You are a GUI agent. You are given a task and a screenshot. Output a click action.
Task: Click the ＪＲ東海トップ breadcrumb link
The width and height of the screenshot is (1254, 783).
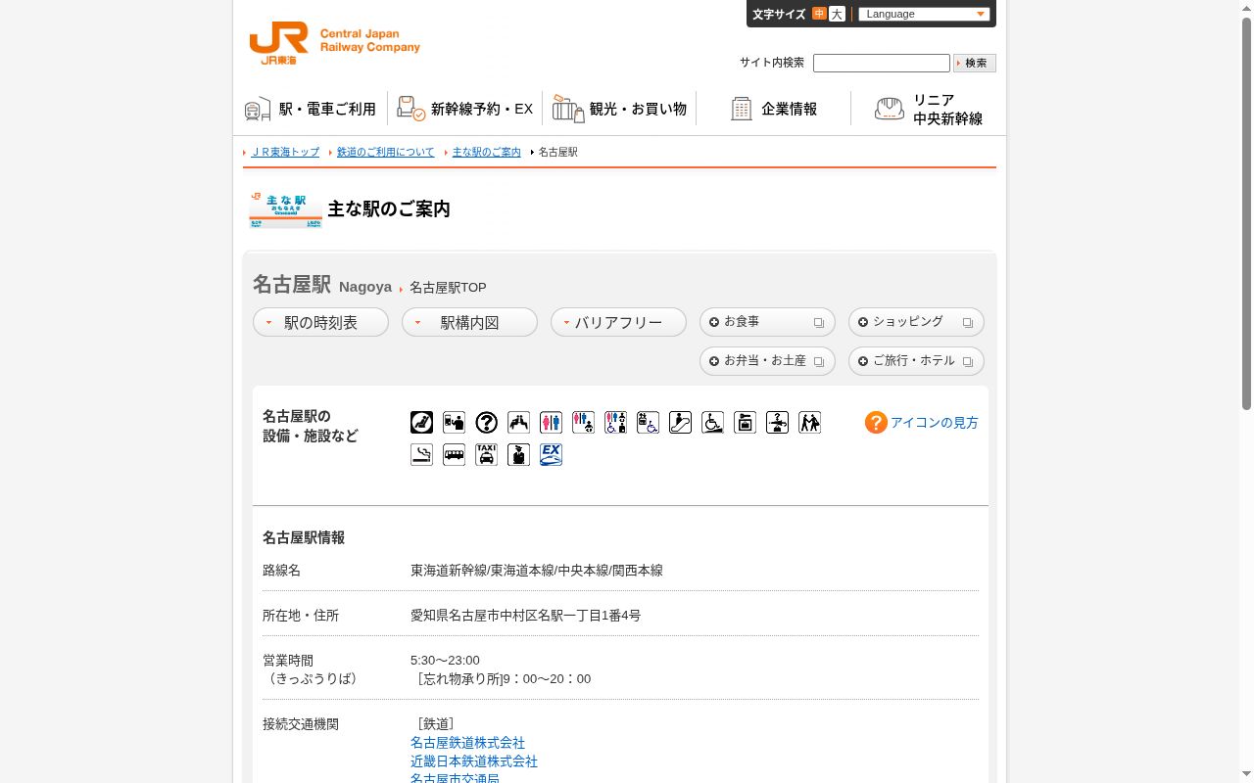(x=285, y=152)
